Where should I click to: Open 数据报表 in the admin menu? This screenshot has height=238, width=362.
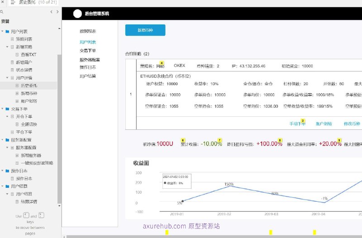88,31
